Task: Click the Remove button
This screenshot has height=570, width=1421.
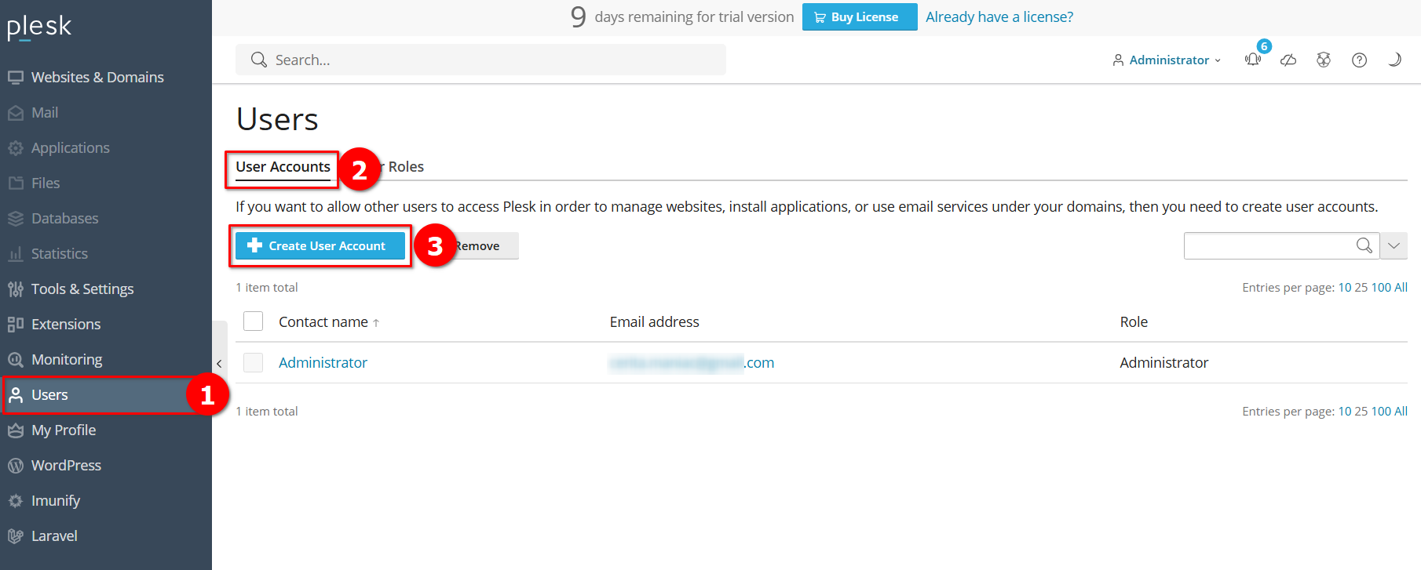Action: click(x=477, y=245)
